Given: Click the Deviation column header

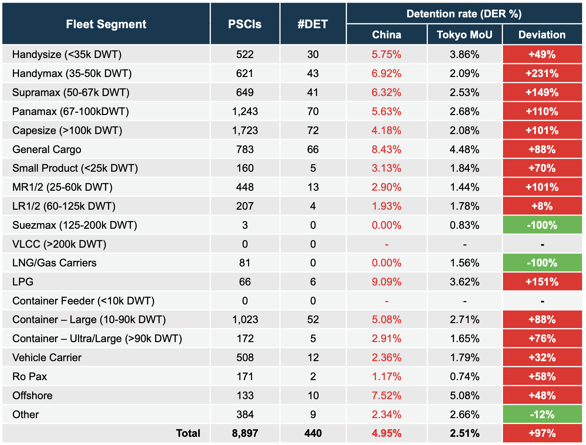Looking at the screenshot, I should tap(542, 35).
